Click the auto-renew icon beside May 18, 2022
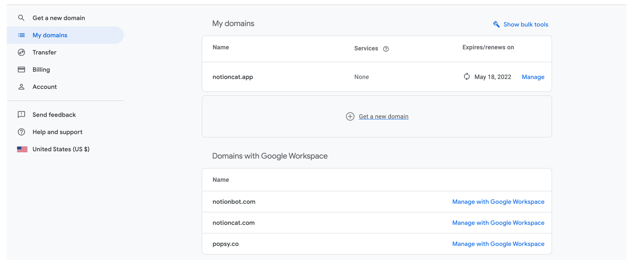Image resolution: width=628 pixels, height=260 pixels. [466, 77]
